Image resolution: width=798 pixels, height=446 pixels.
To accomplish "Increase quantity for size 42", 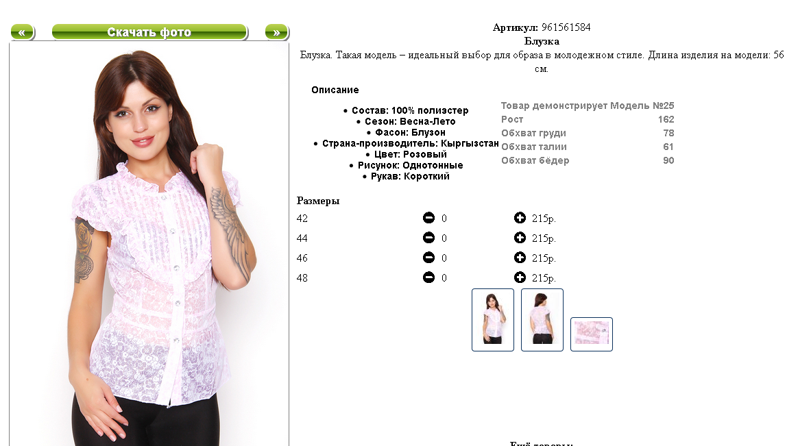I will pos(520,218).
